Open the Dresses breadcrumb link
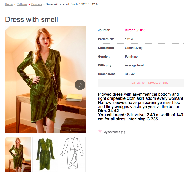 (37, 4)
